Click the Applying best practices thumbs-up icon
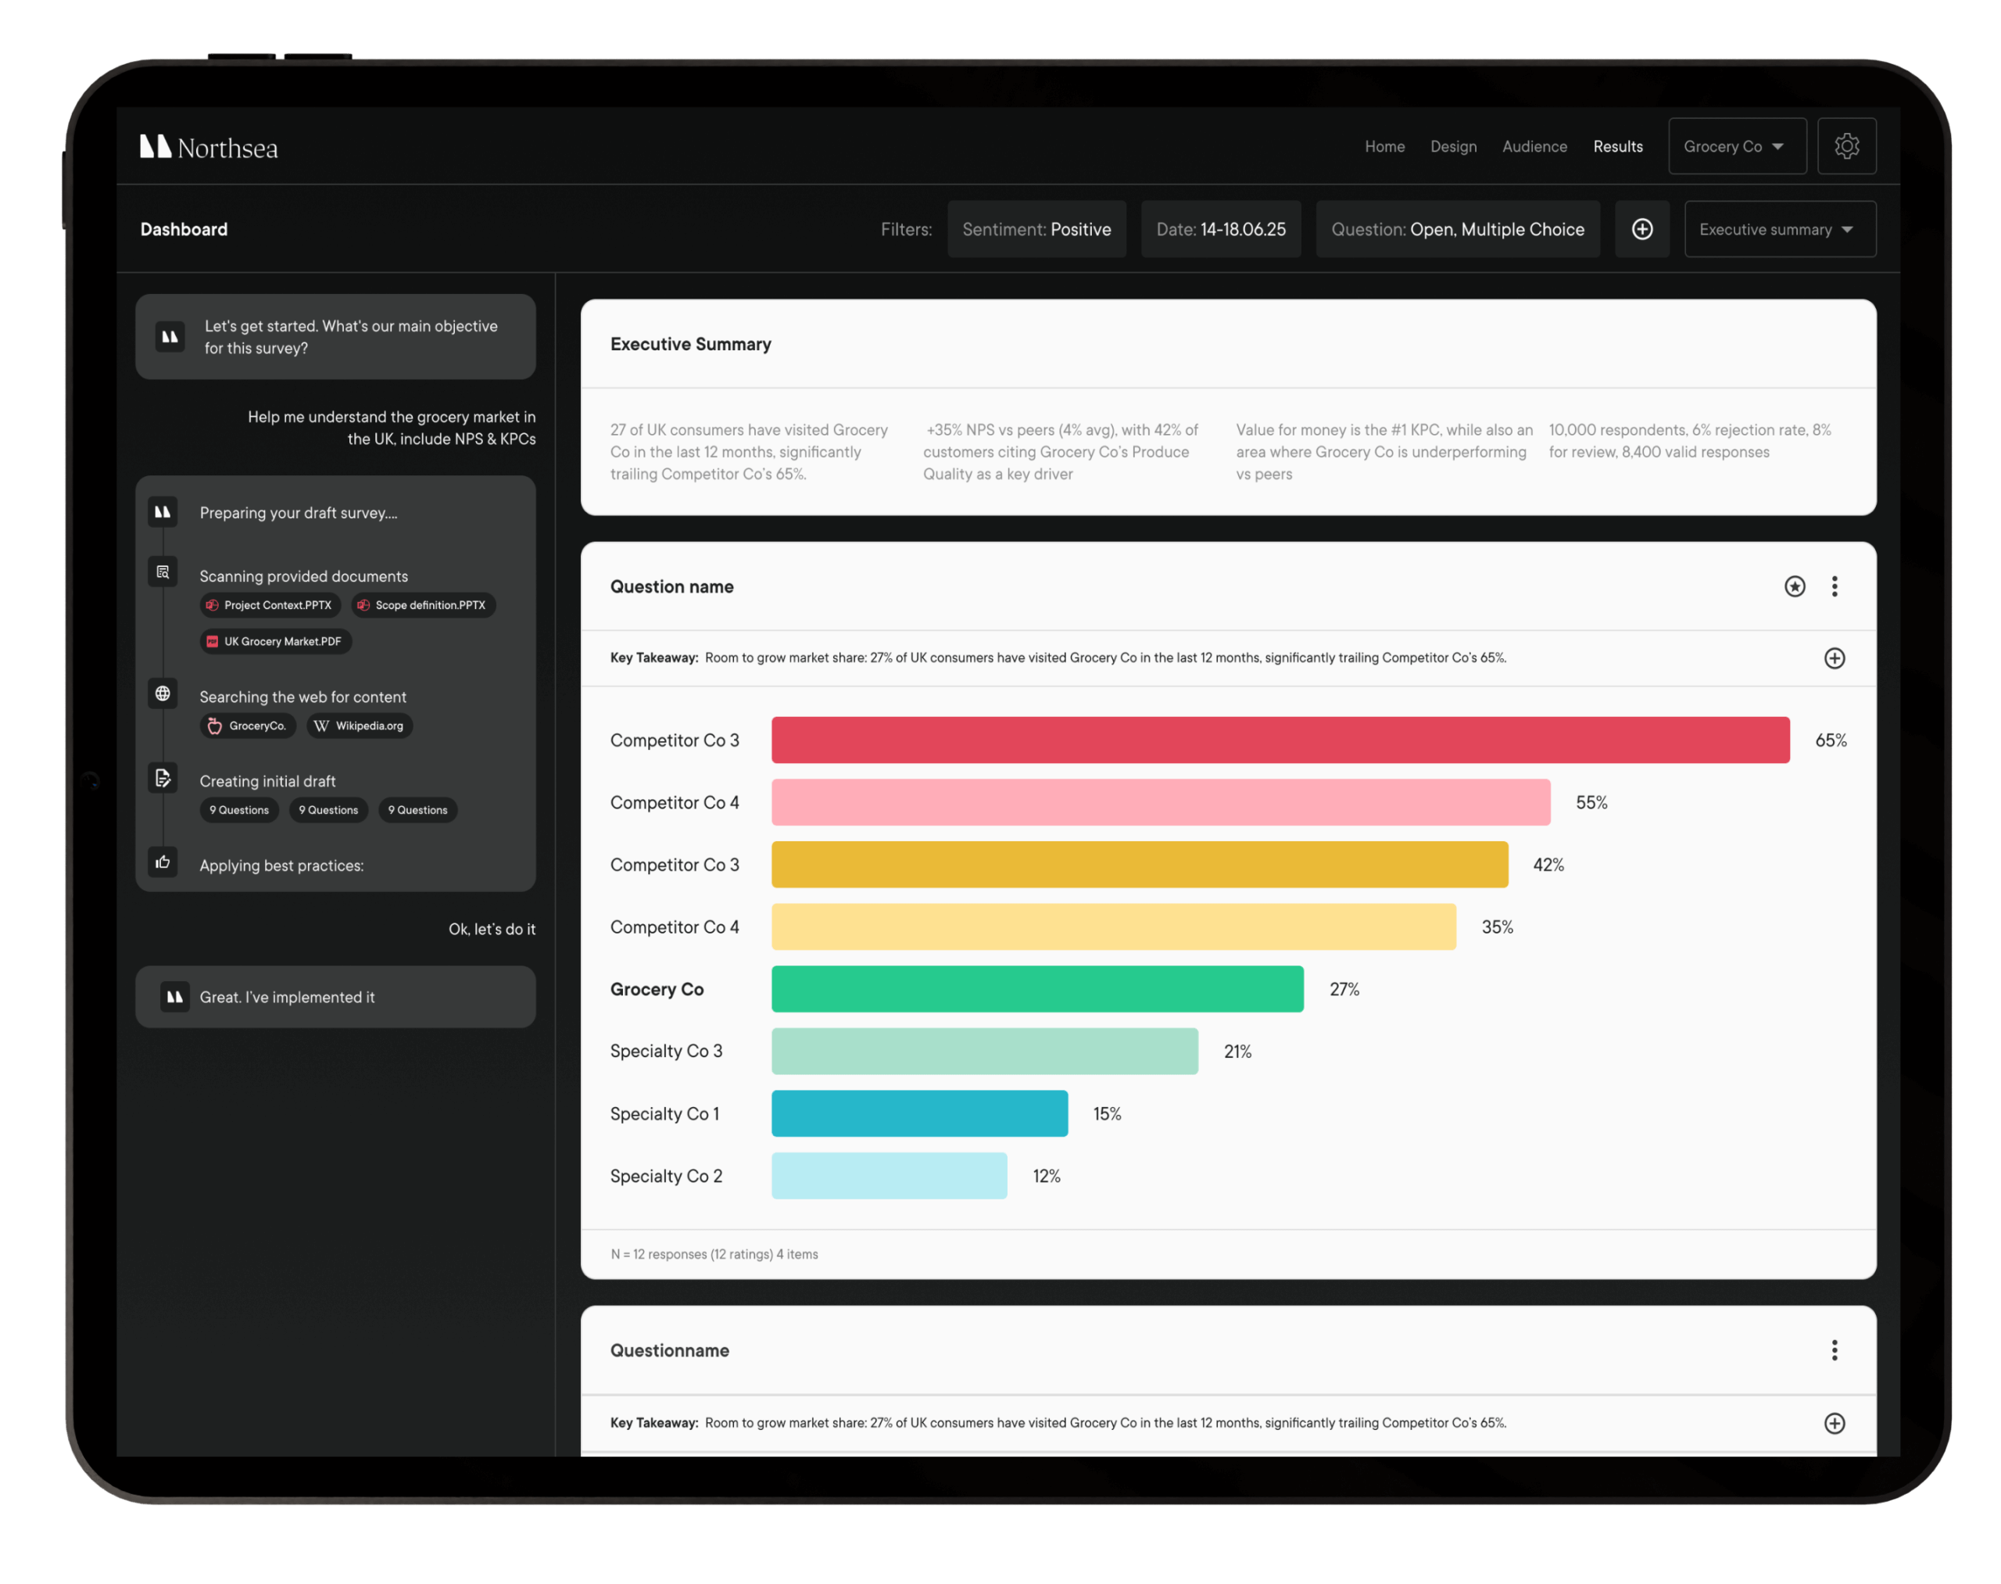Screen dimensions: 2001x1584 pos(163,862)
